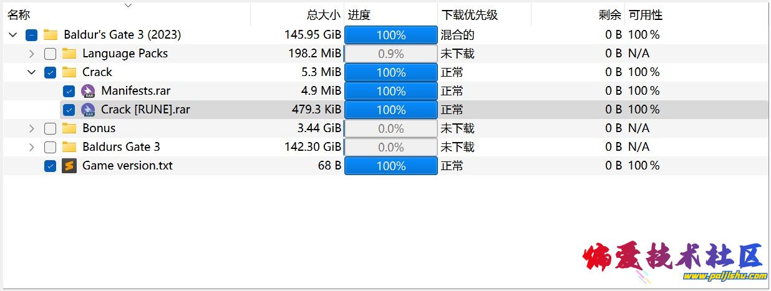Viewport: 771px width, 291px height.
Task: Uncheck the Manifests.rar checkbox
Action: [x=69, y=91]
